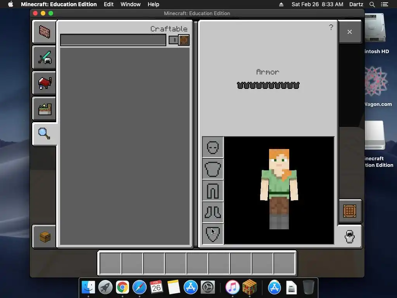The height and width of the screenshot is (298, 397).
Task: Select the armor chestplate tab icon
Action: point(350,236)
